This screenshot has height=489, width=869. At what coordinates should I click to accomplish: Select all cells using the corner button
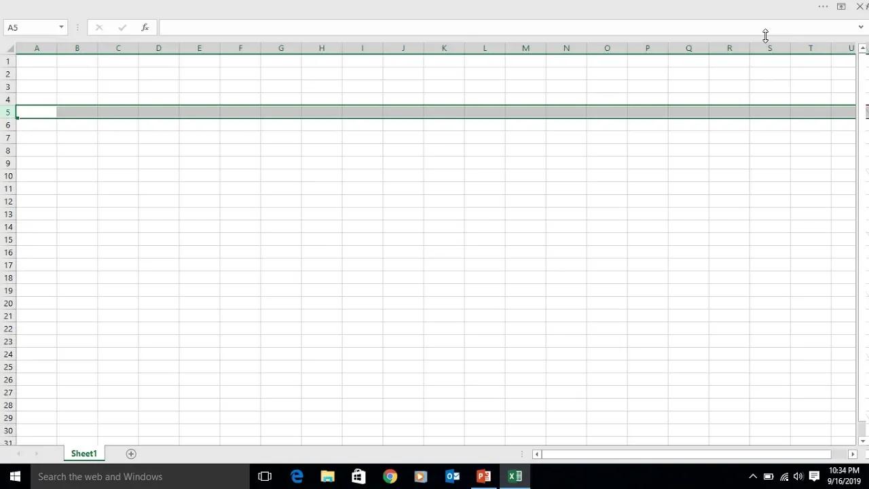[10, 48]
